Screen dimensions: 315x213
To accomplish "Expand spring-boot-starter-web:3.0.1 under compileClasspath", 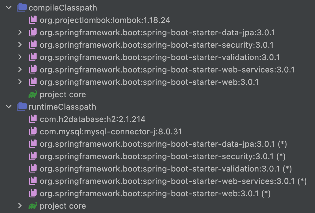I will click(x=20, y=82).
